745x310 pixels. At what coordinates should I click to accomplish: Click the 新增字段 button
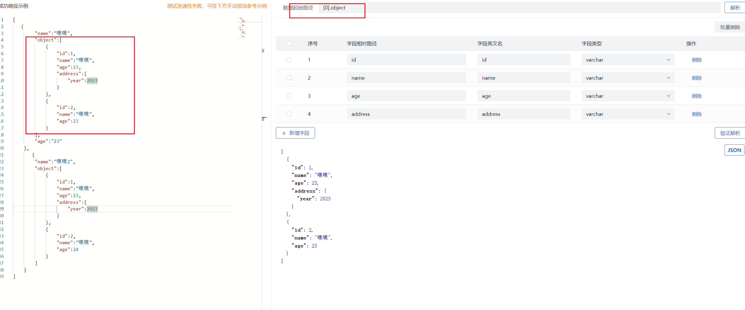pos(295,133)
